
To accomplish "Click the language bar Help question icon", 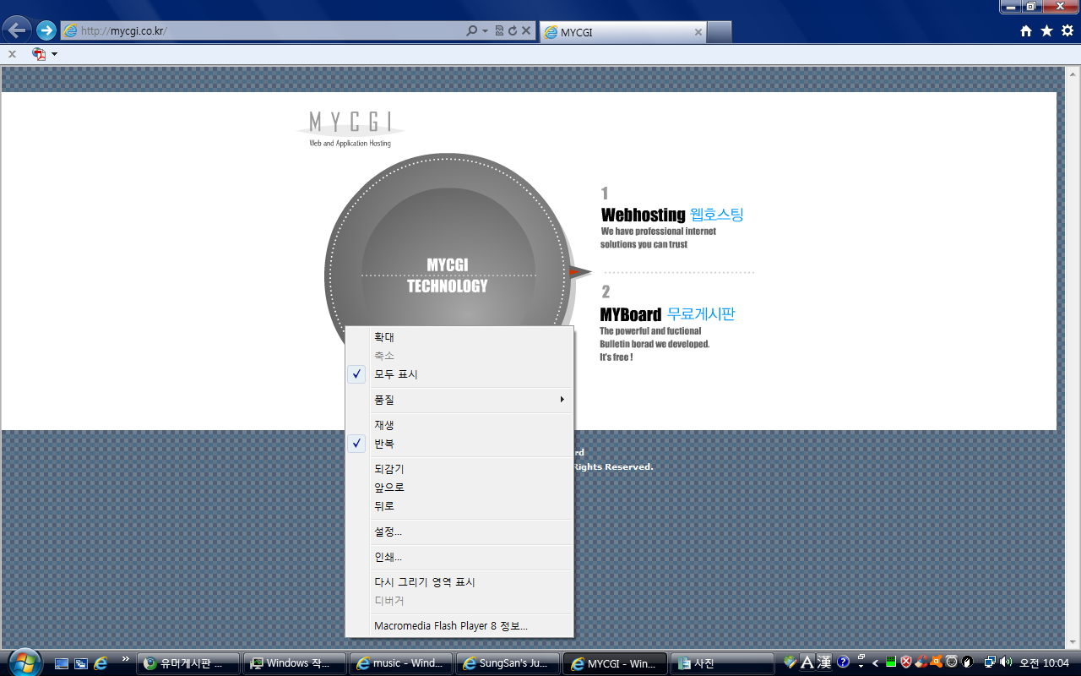I will [843, 662].
